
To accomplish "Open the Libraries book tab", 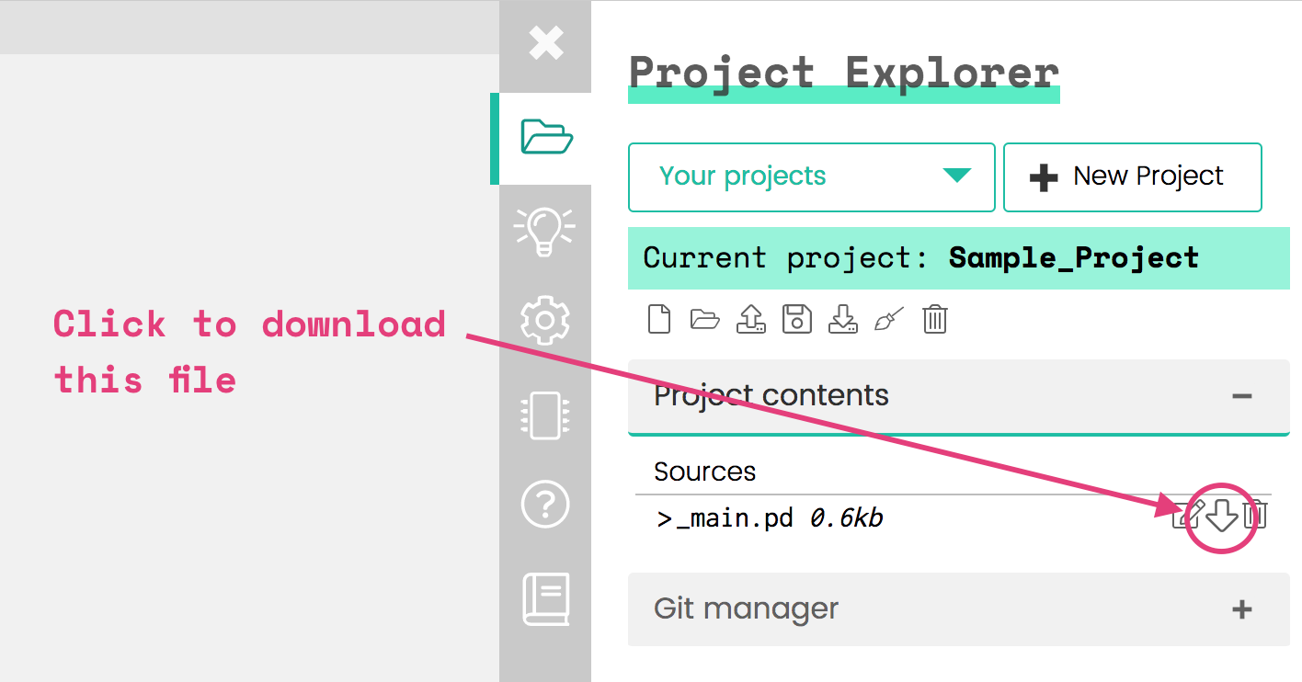I will coord(546,599).
